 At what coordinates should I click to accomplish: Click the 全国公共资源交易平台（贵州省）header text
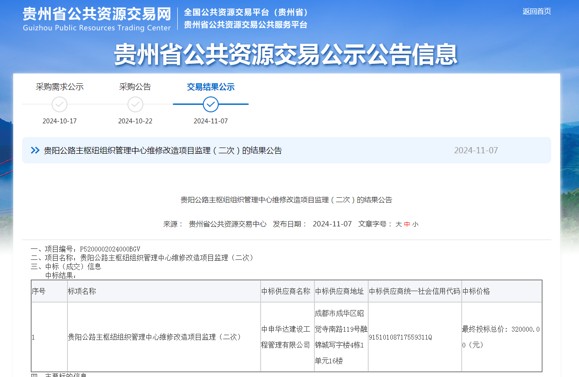[246, 12]
